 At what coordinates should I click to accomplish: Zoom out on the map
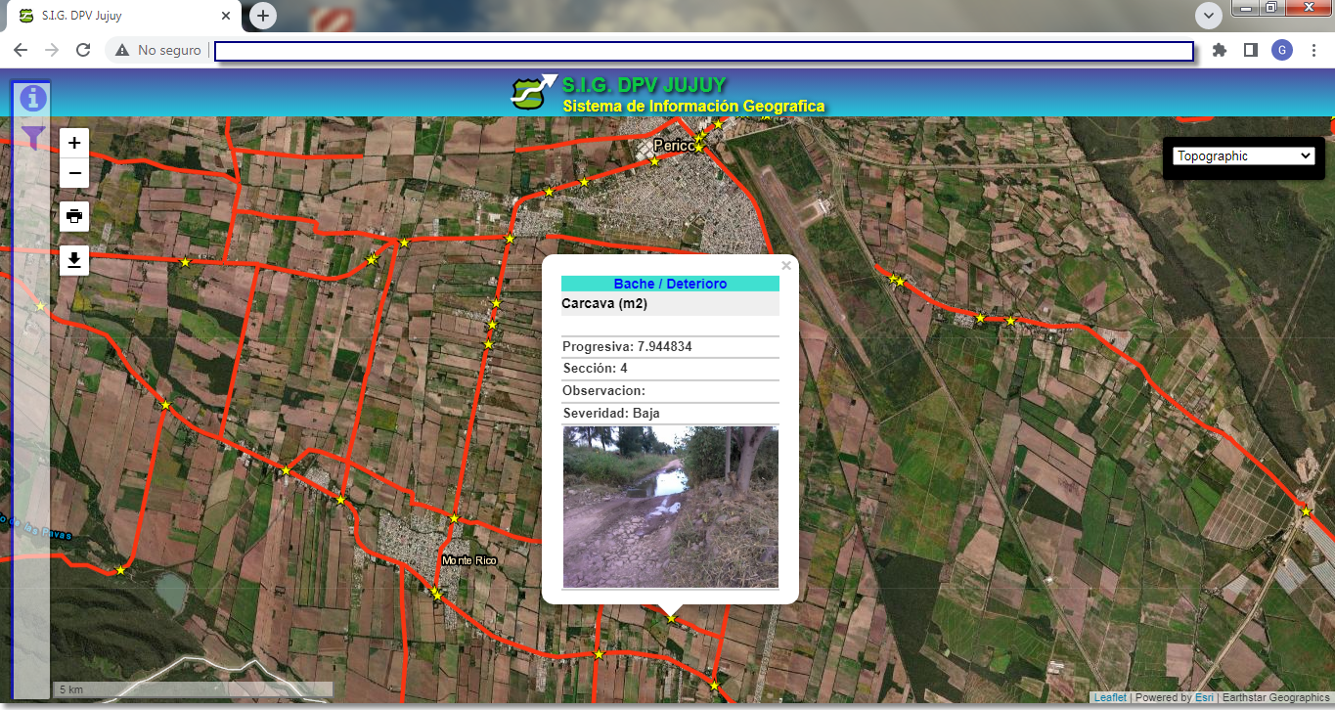pyautogui.click(x=74, y=174)
